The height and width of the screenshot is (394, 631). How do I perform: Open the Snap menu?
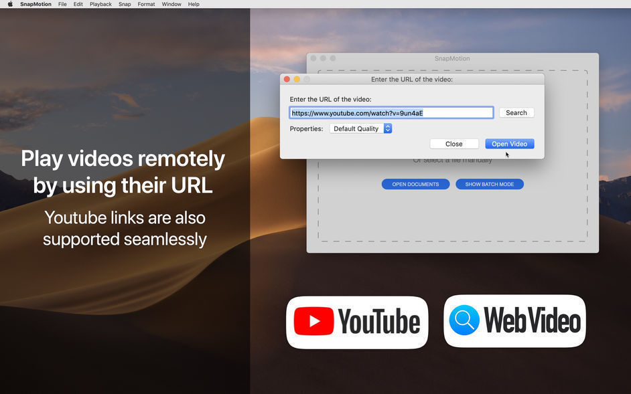tap(125, 4)
